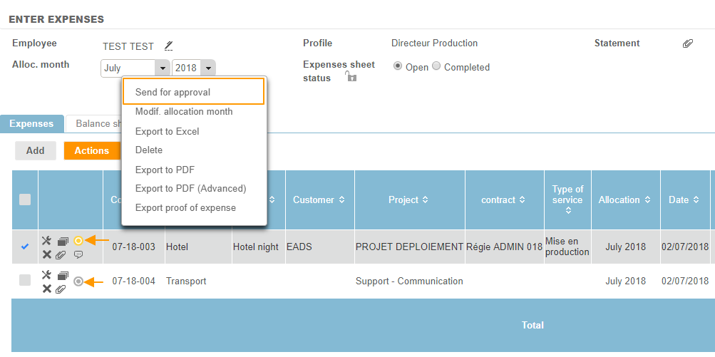This screenshot has height=357, width=715.
Task: Open the Transport row paperclip attachment
Action: [x=62, y=289]
